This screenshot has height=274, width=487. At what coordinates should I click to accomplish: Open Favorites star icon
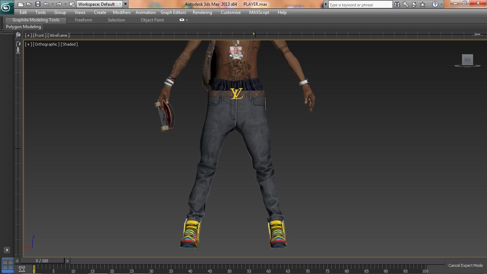(423, 4)
